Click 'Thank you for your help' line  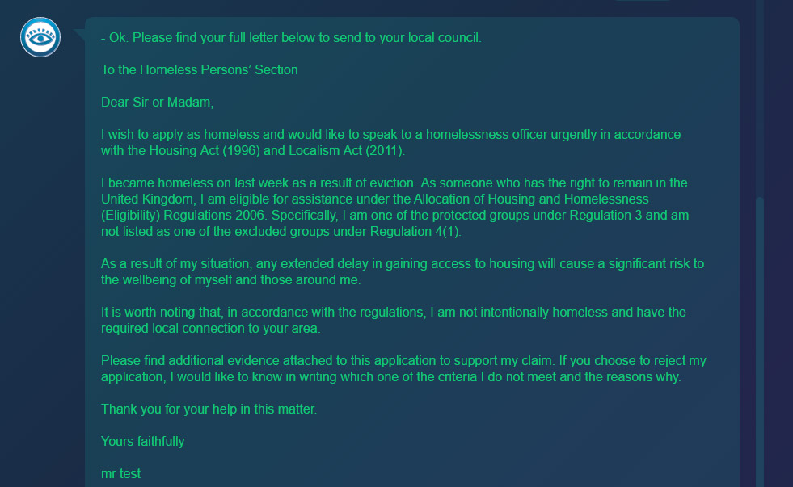[x=209, y=409]
